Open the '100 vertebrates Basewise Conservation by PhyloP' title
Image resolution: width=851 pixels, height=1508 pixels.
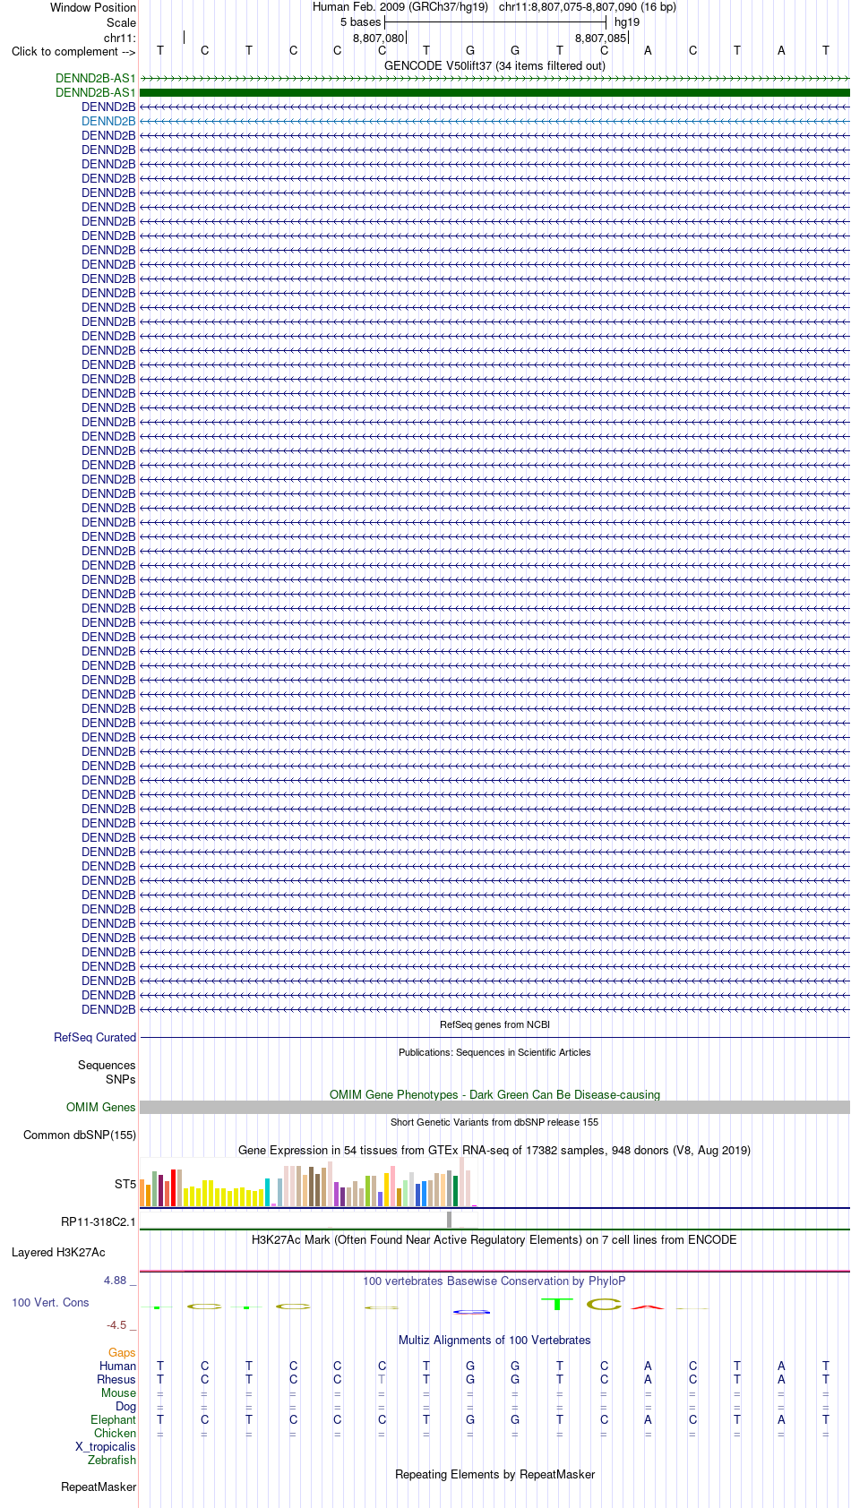pyautogui.click(x=494, y=1281)
